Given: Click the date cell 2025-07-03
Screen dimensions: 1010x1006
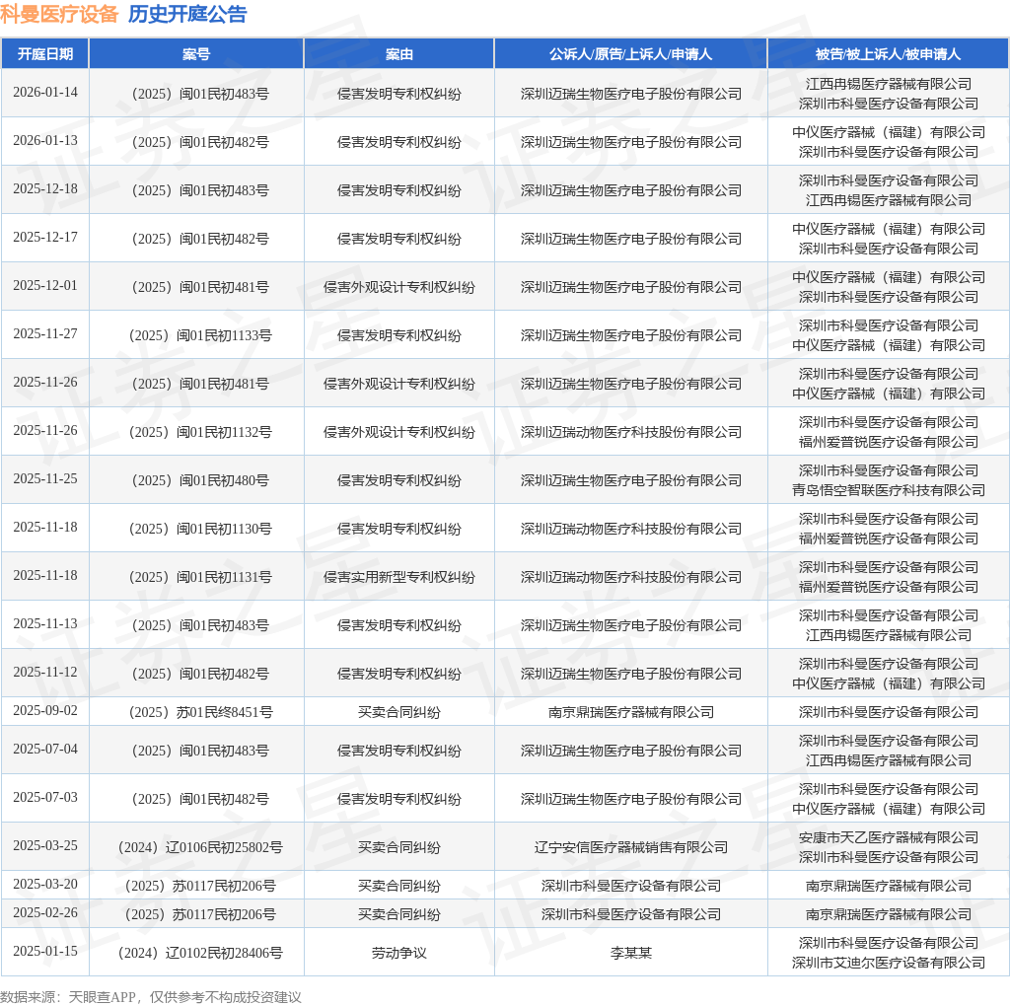Looking at the screenshot, I should pyautogui.click(x=45, y=797).
